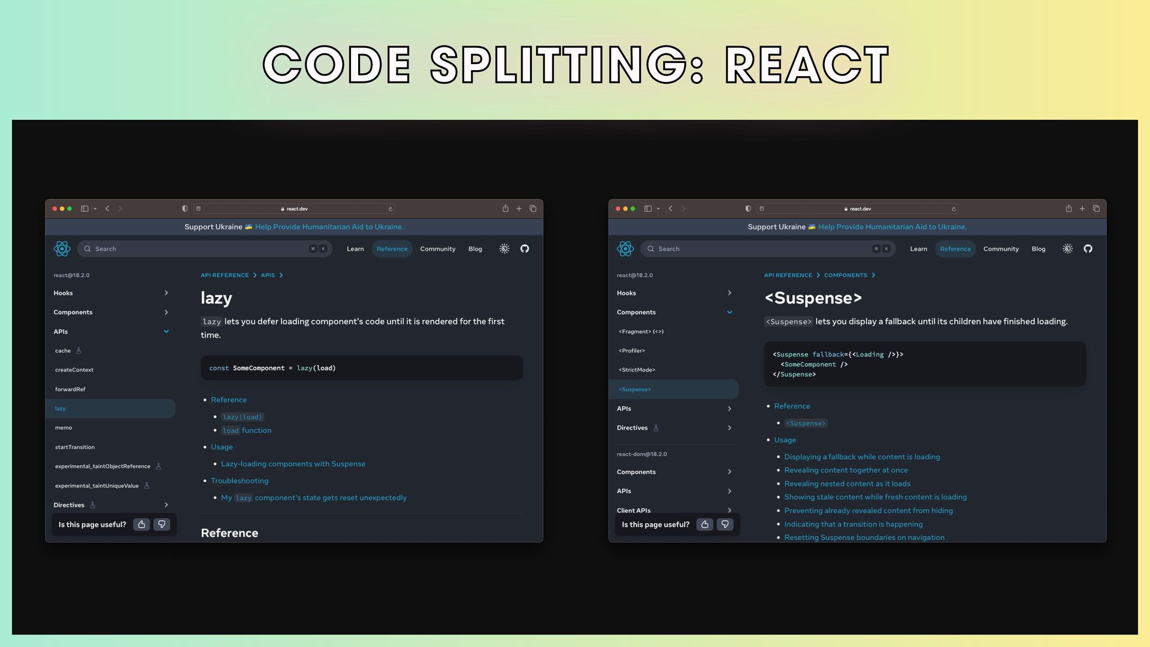Open Community tab in right window
This screenshot has width=1150, height=647.
tap(1001, 249)
